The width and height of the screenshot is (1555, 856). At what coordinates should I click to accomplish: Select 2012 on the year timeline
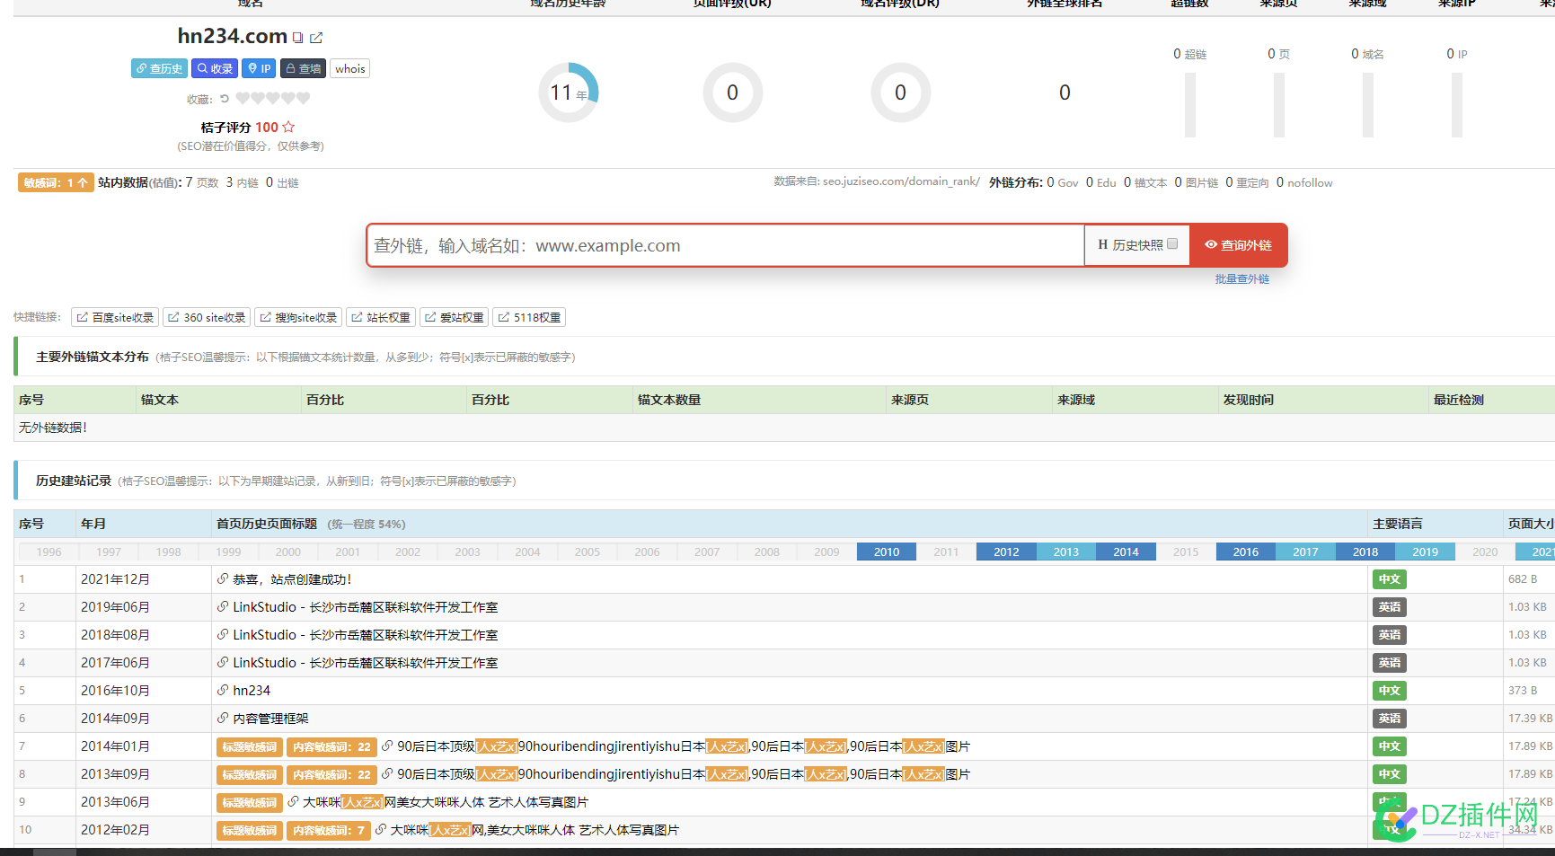[x=1006, y=552]
